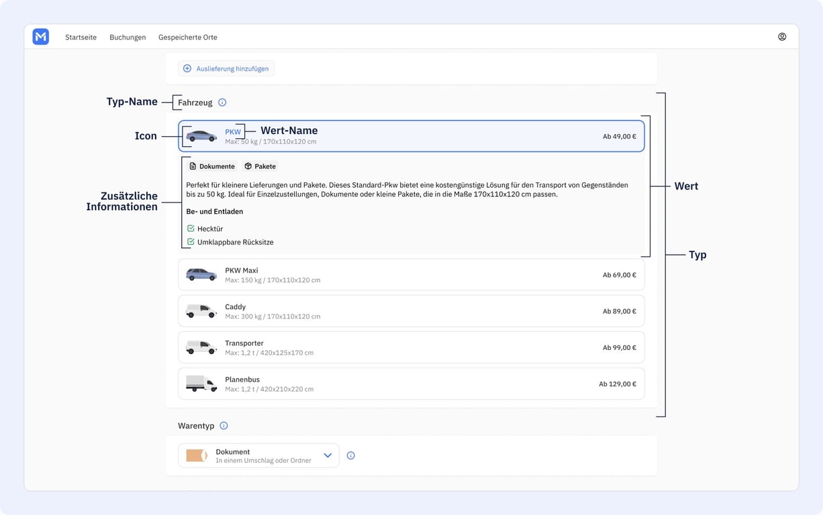Open the Dokument goods type dropdown

[258, 456]
